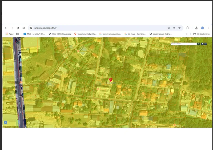Click the location-blocked icon in address bar

pyautogui.click(x=169, y=28)
